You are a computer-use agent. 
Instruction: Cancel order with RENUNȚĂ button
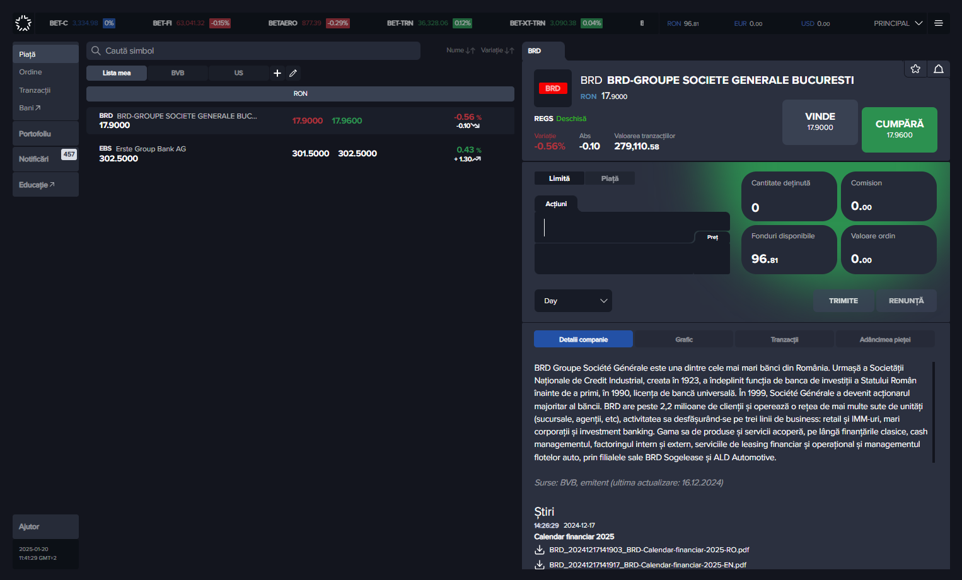[906, 301]
